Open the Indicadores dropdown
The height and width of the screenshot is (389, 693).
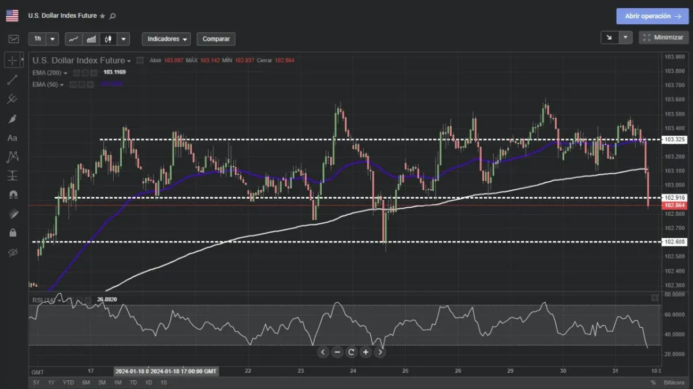click(166, 39)
